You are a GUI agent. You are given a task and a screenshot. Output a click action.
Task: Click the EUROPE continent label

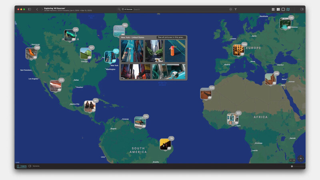coord(254,48)
